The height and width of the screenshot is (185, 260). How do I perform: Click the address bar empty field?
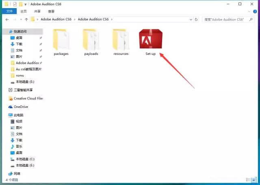coord(151,19)
